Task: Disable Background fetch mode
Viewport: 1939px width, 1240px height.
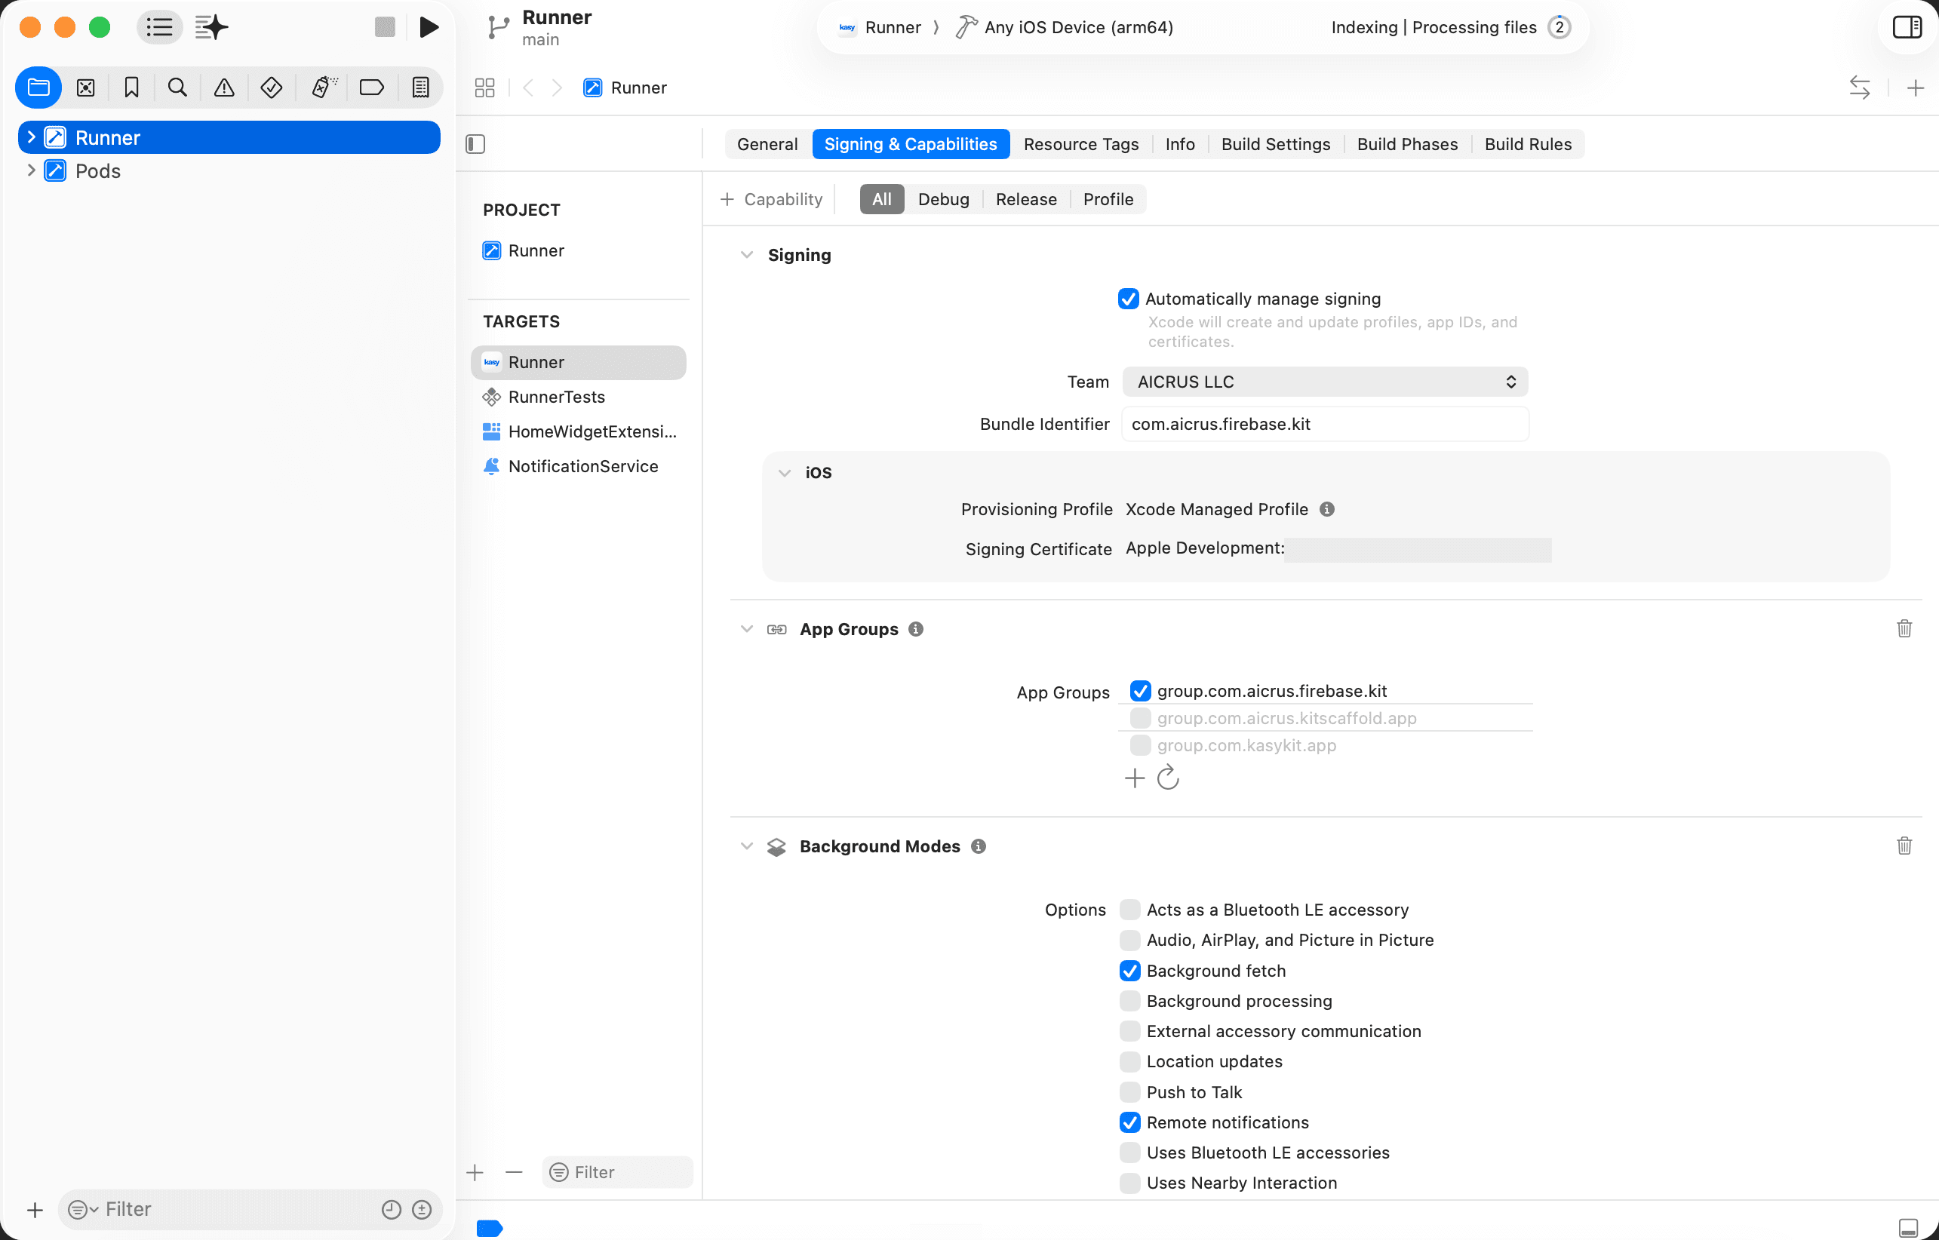Action: [x=1129, y=971]
